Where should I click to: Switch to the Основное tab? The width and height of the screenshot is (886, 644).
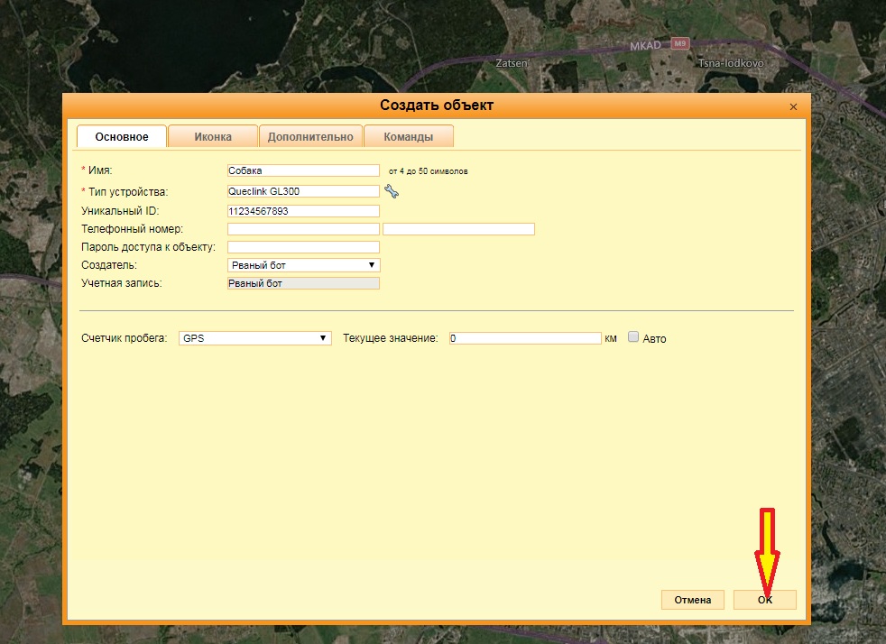coord(122,137)
